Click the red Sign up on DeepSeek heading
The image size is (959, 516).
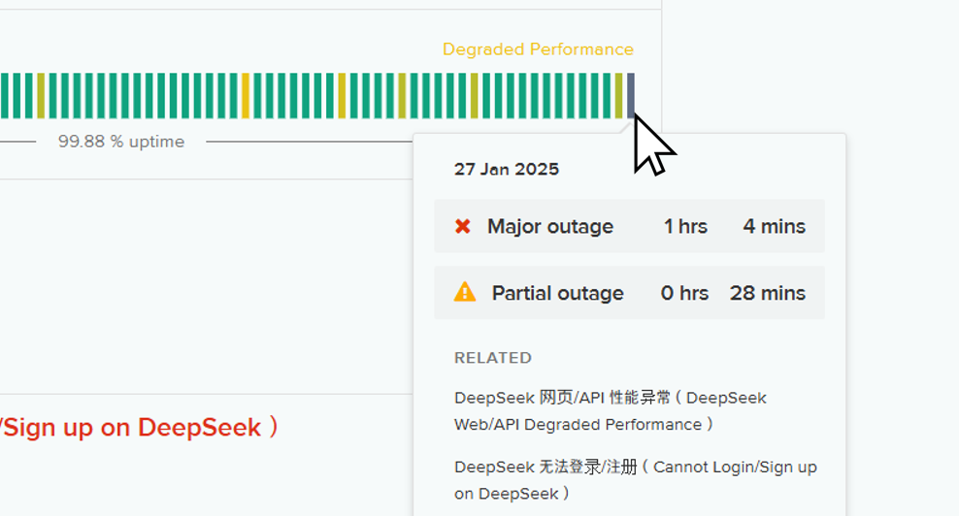pos(140,427)
